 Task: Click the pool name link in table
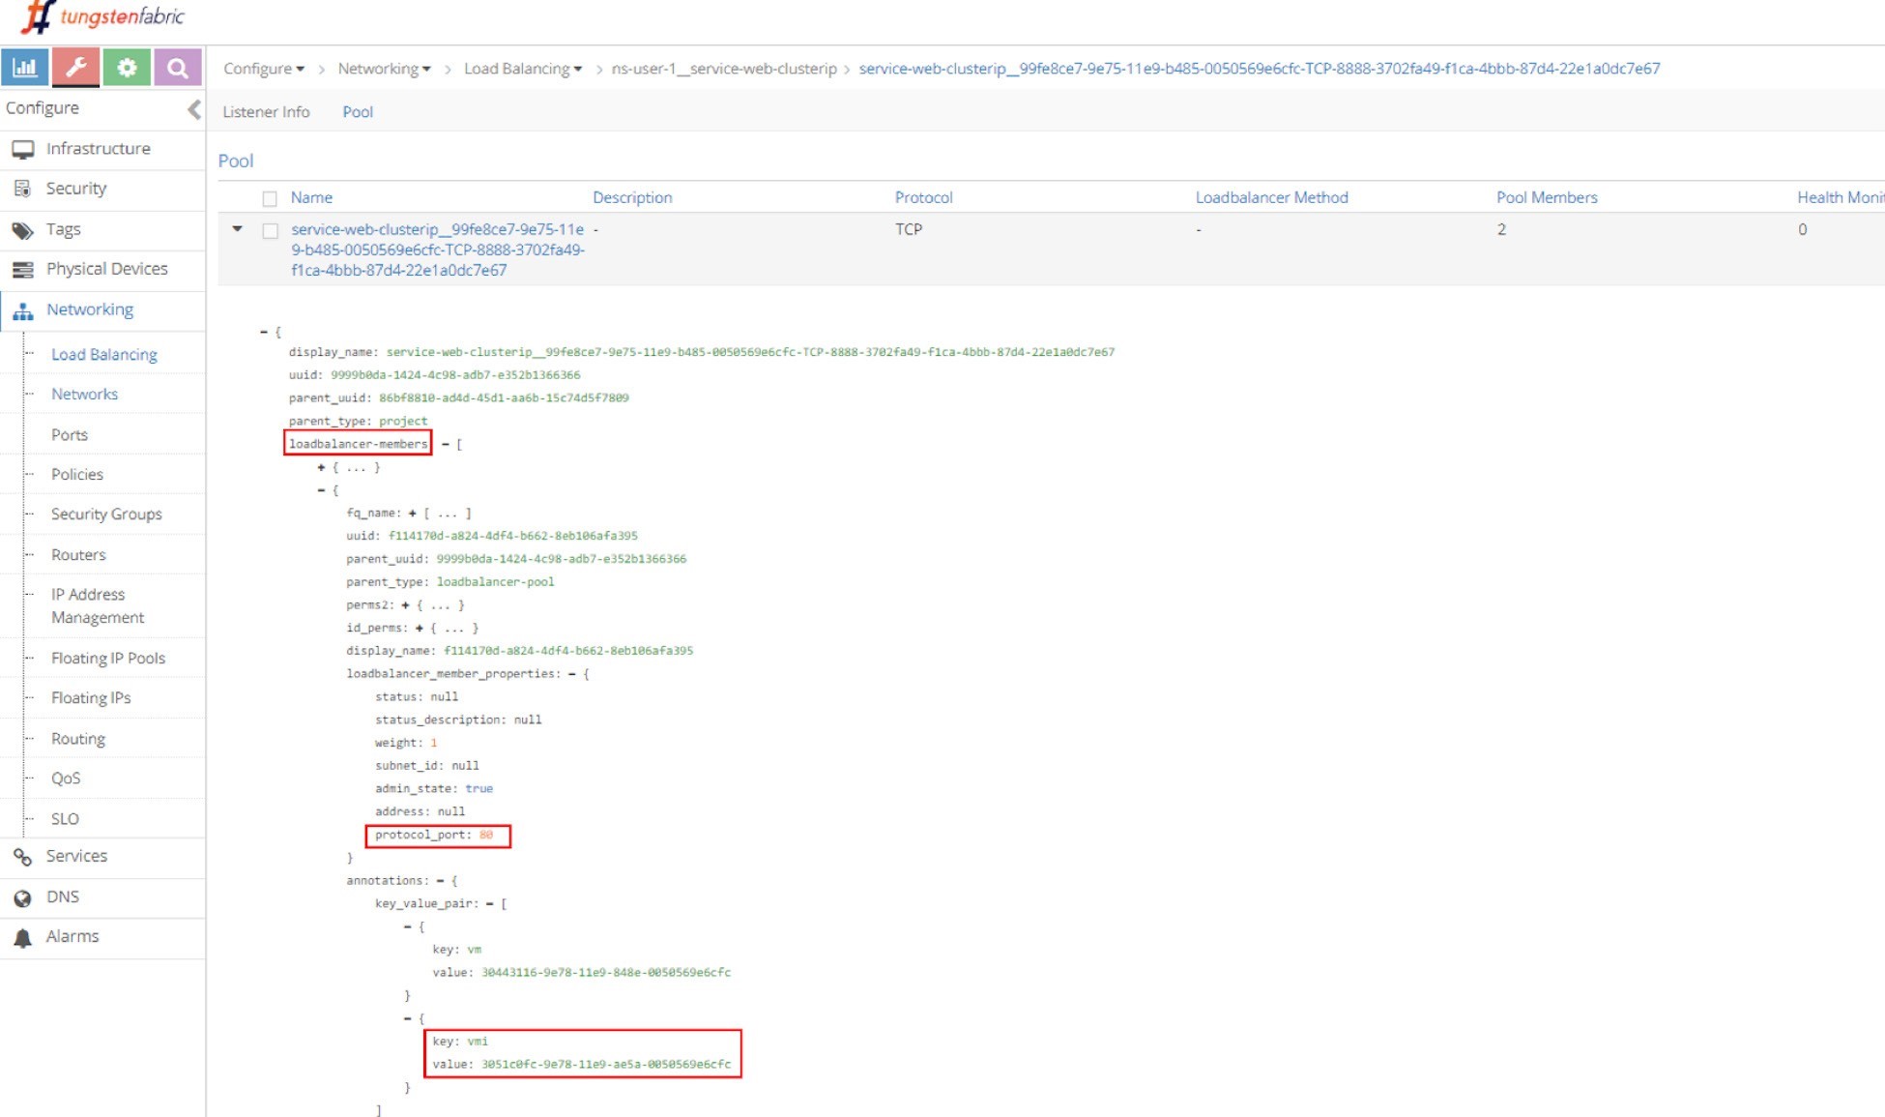438,250
